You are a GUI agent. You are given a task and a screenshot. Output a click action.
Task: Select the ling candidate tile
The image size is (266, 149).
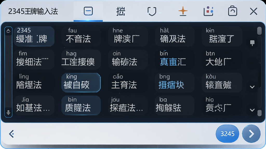tap(34, 83)
